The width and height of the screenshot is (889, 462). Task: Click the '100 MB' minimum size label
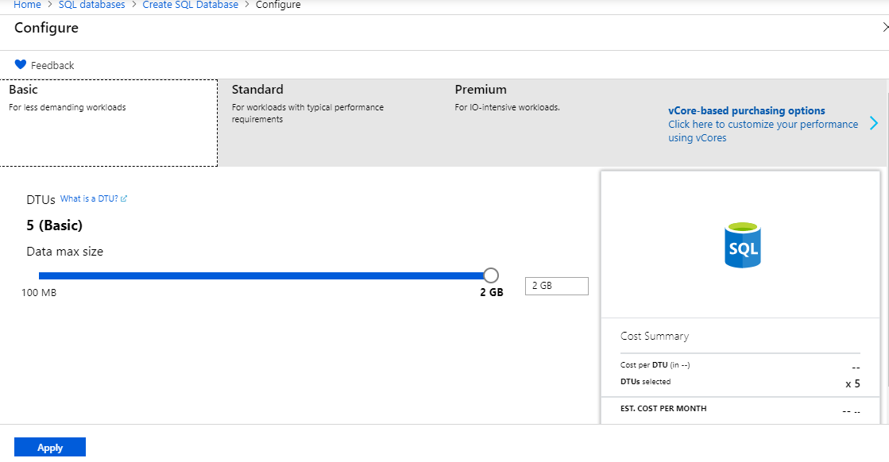coord(39,293)
